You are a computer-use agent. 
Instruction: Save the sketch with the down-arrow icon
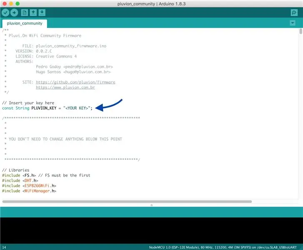point(42,13)
